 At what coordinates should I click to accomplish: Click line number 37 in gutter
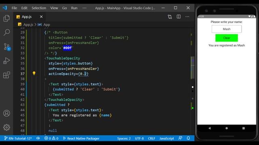pyautogui.click(x=23, y=74)
